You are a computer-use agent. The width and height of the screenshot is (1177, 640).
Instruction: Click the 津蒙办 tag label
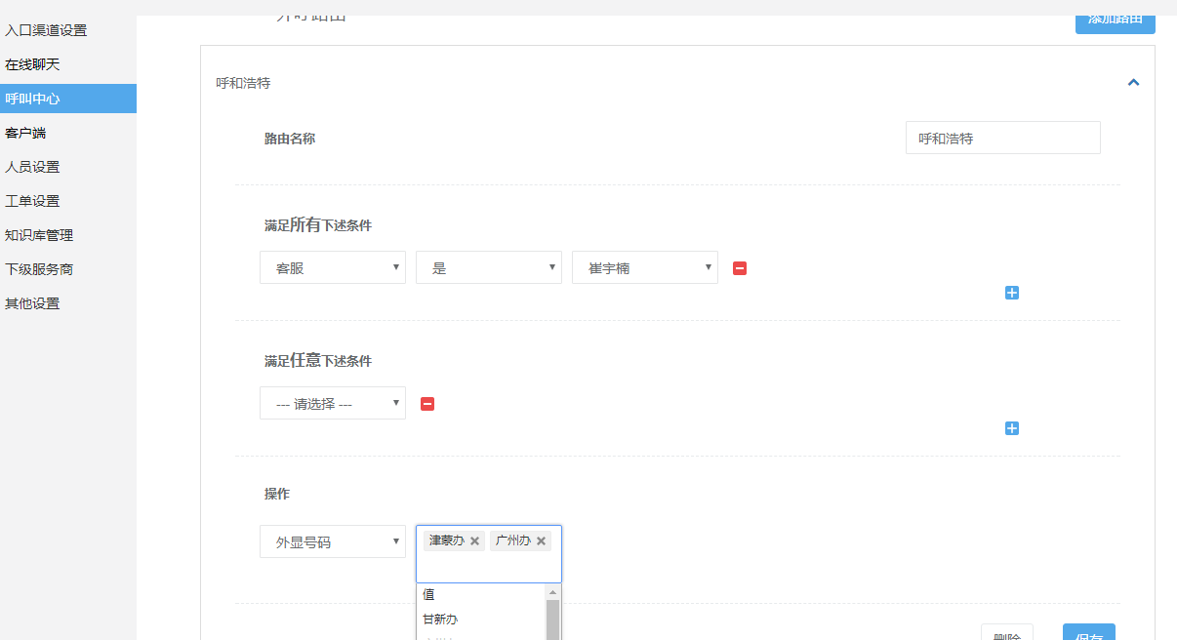click(447, 540)
